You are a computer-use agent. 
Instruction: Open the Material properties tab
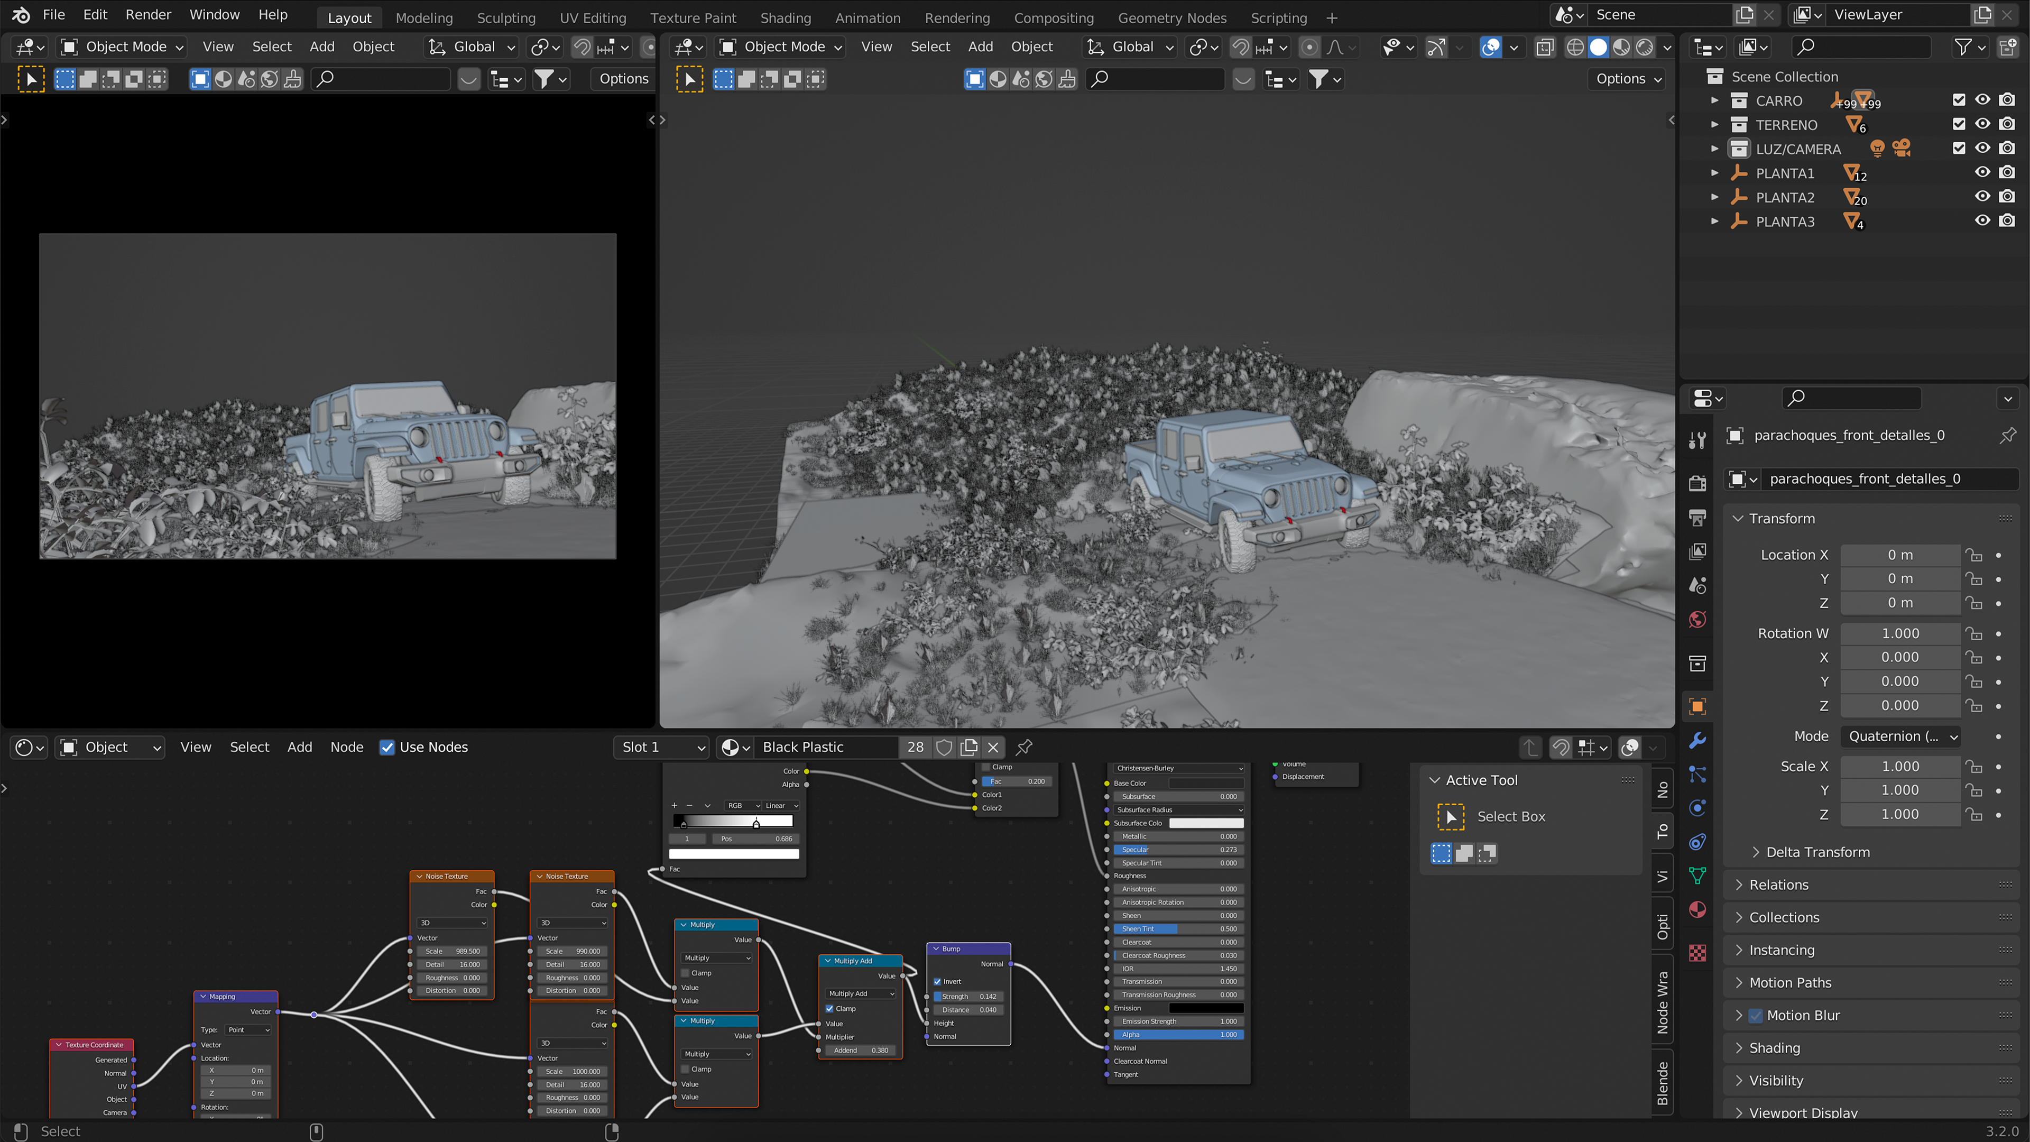tap(1697, 909)
